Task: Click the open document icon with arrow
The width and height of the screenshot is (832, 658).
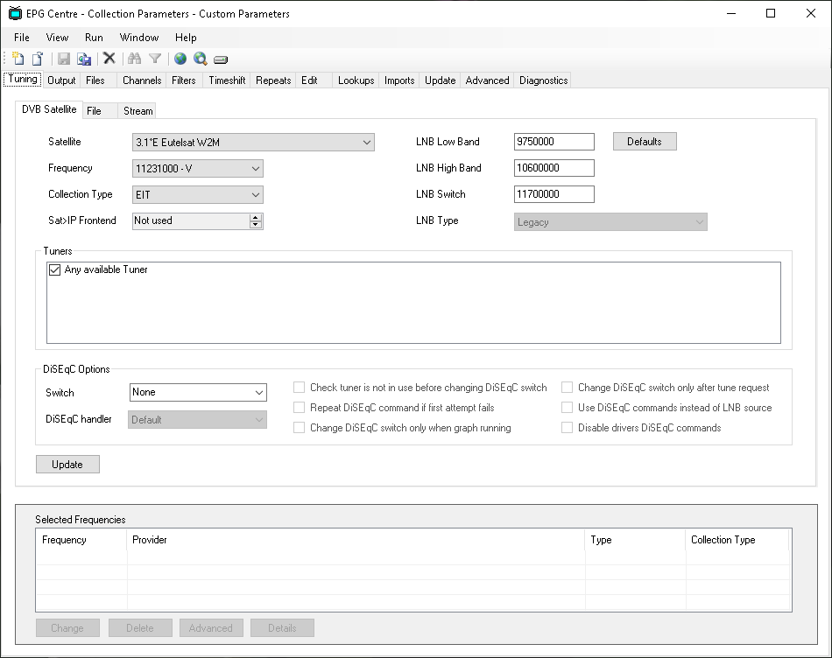Action: pos(38,59)
